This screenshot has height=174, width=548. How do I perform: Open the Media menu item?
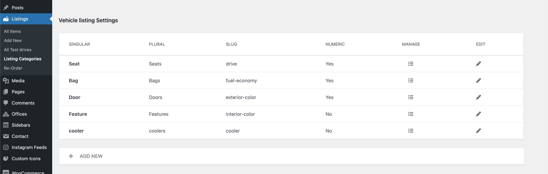coord(18,81)
